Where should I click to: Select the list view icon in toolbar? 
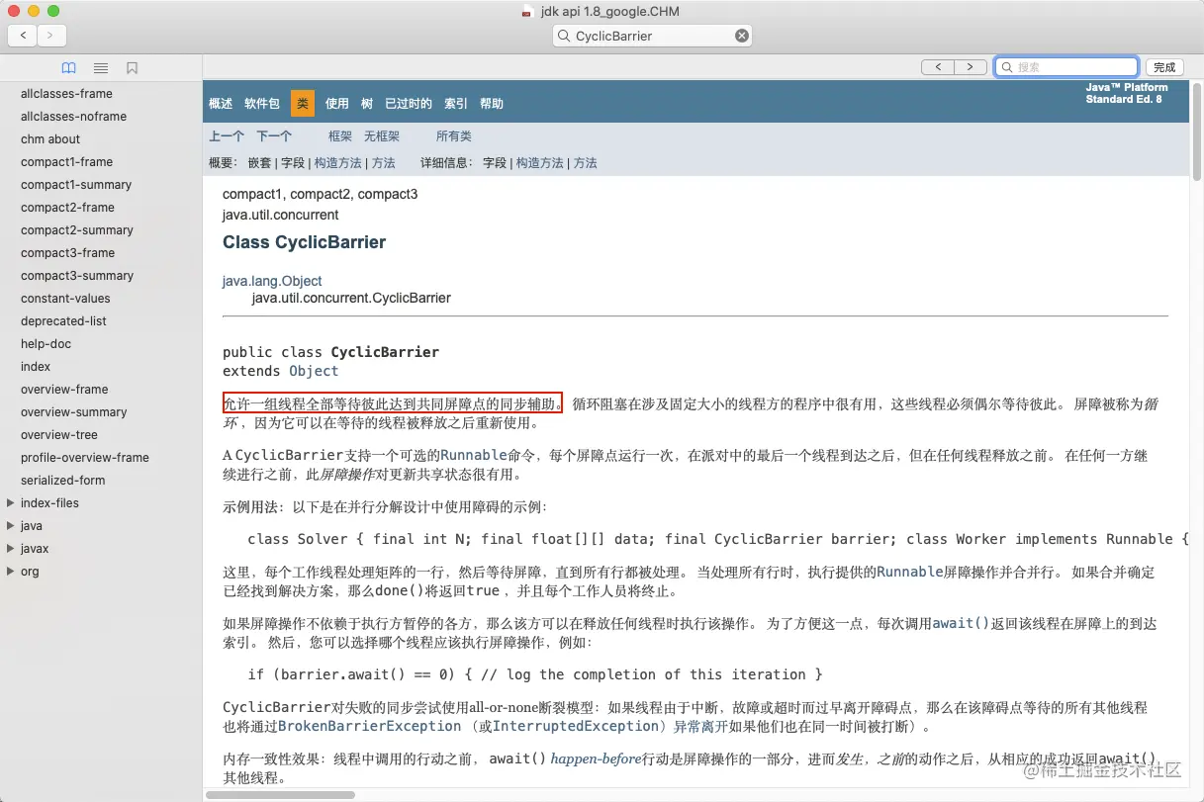tap(100, 67)
